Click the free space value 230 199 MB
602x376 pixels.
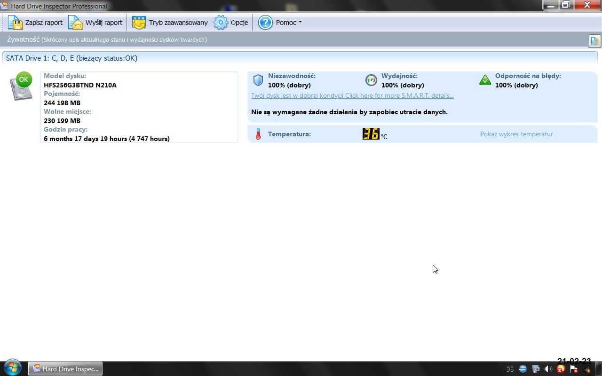coord(62,121)
